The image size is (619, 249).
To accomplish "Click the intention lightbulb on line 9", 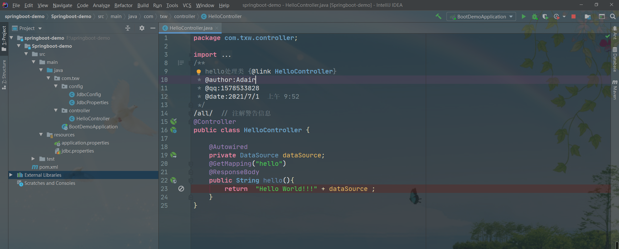I will (199, 72).
